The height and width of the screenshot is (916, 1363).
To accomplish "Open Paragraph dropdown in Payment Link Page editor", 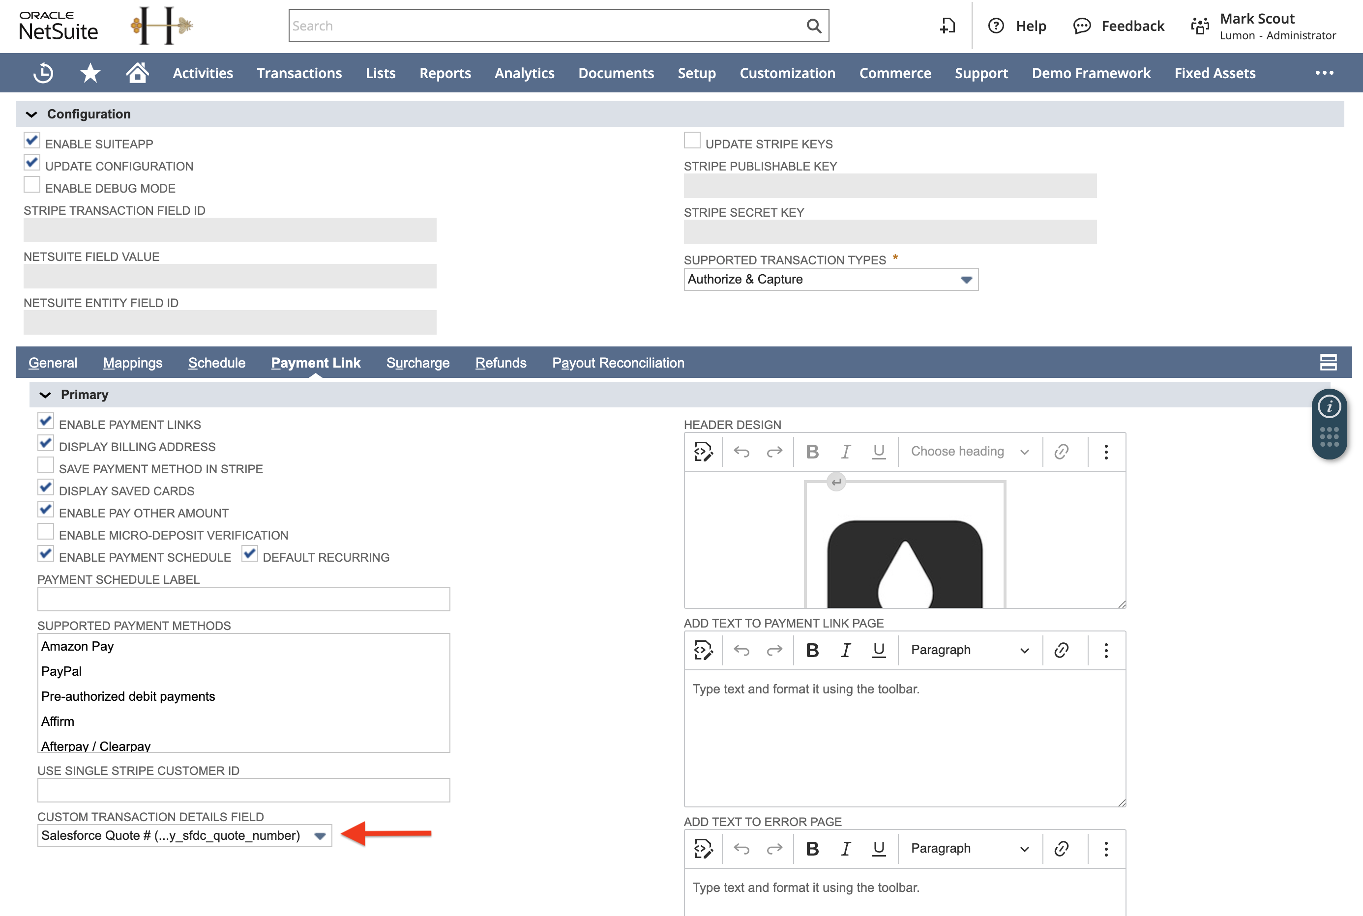I will [x=970, y=650].
